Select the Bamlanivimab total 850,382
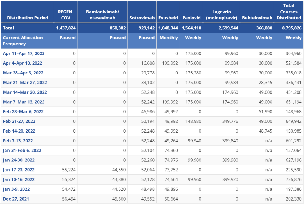The image size is (304, 205). 118,28
